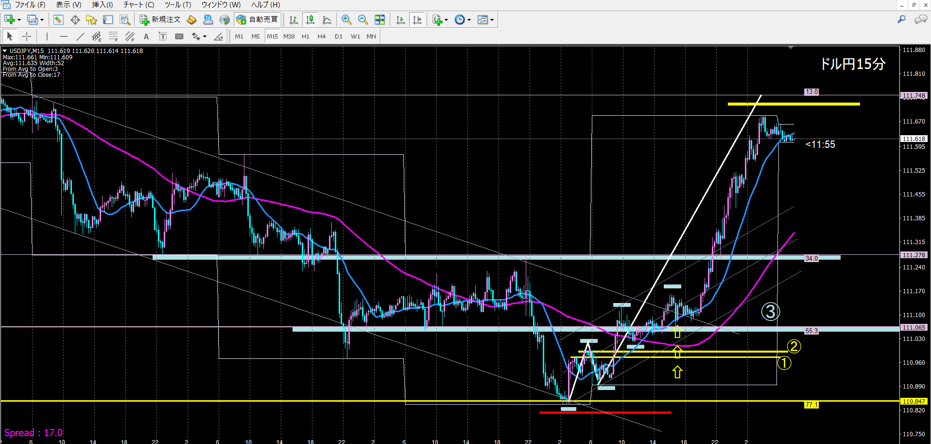Click the templates icon
The image size is (931, 444).
483,20
